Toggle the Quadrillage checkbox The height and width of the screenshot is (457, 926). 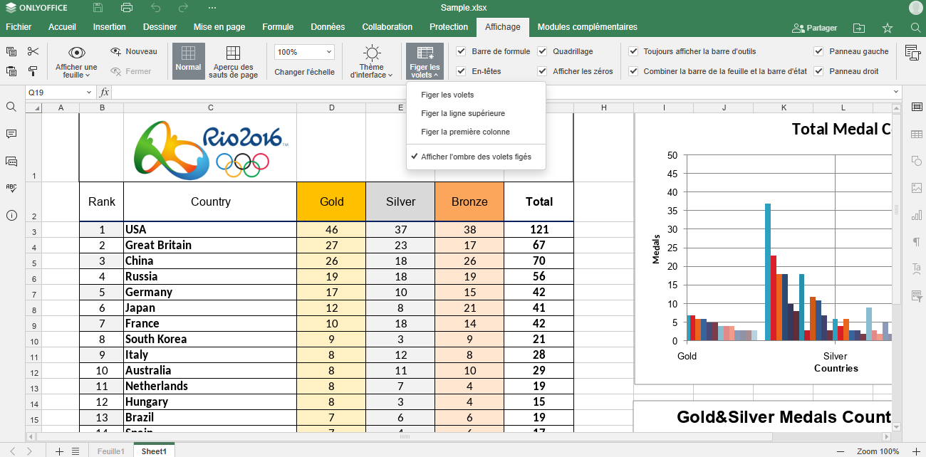543,51
